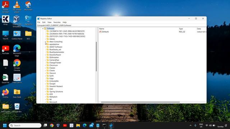The width and height of the screenshot is (230, 129).
Task: Select the appdatalow key
Action: (x=54, y=44)
